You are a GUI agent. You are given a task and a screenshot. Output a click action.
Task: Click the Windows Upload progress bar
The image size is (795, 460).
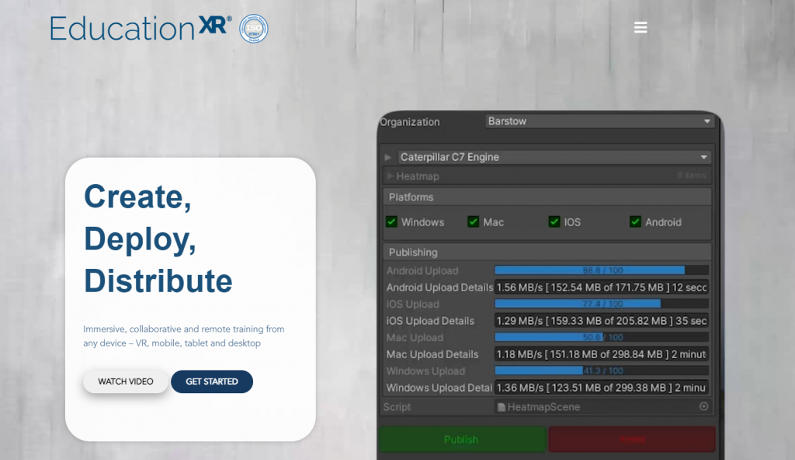[x=602, y=371]
